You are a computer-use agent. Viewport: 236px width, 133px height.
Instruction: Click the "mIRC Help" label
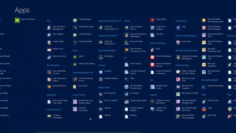[x=212, y=115]
